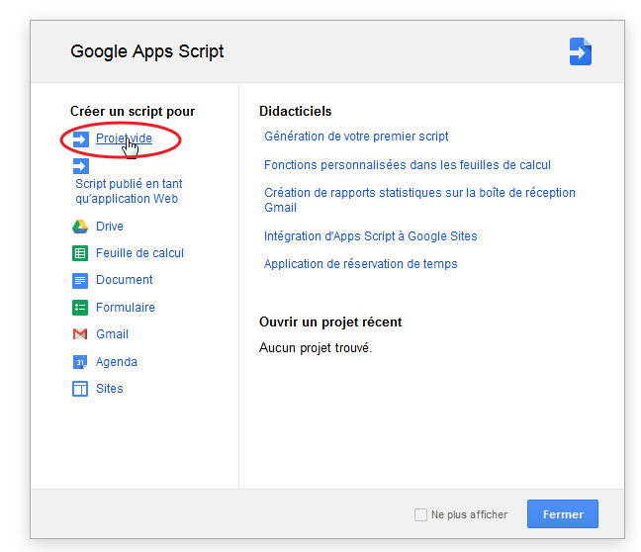Click the Google Drive triangle icon
This screenshot has height=552, width=641.
[x=80, y=227]
